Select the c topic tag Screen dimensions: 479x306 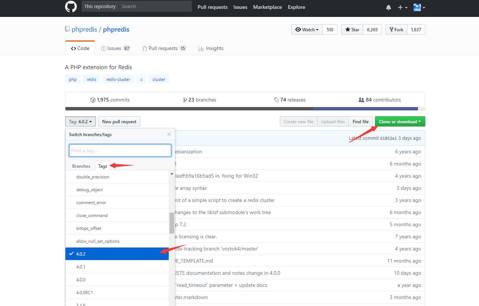click(x=141, y=79)
